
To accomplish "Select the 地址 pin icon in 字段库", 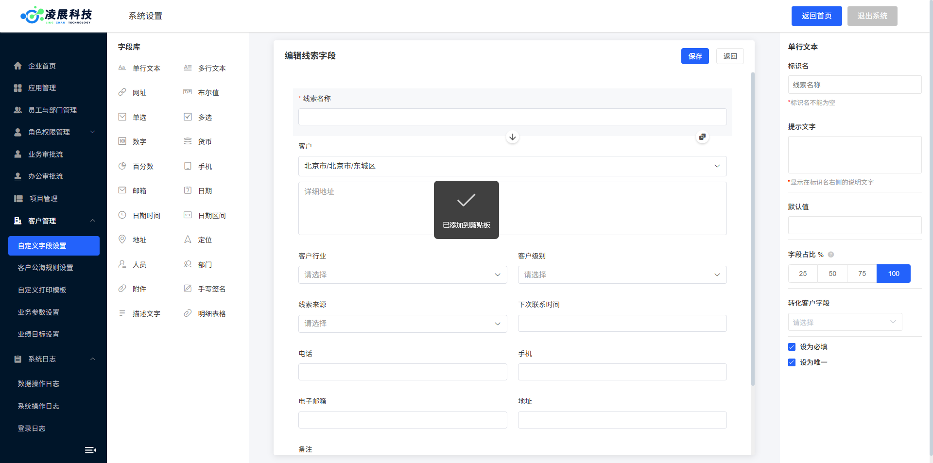I will point(122,240).
